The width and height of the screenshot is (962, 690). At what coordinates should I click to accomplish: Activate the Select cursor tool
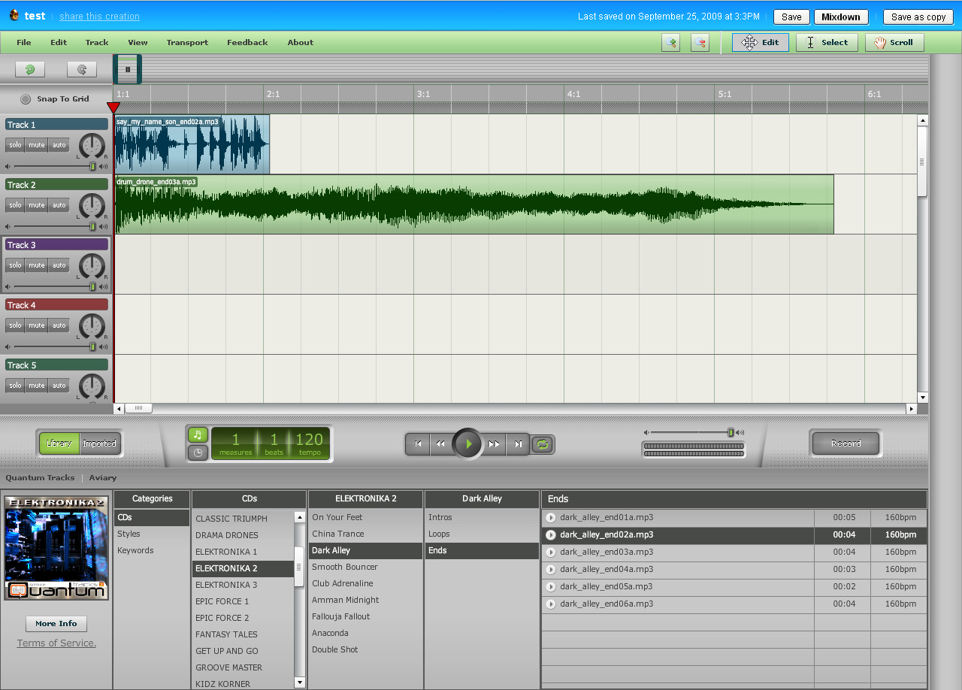(x=827, y=43)
